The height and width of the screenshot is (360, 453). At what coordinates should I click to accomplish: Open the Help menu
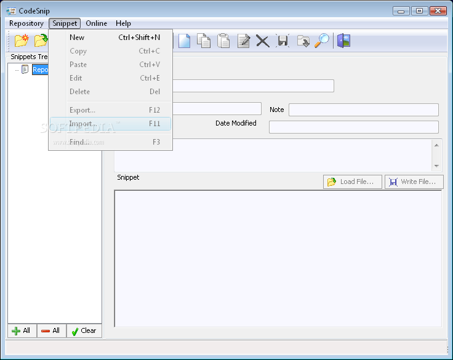[x=123, y=23]
